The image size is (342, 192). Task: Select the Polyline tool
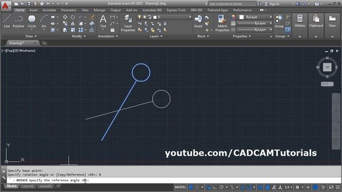(x=18, y=21)
